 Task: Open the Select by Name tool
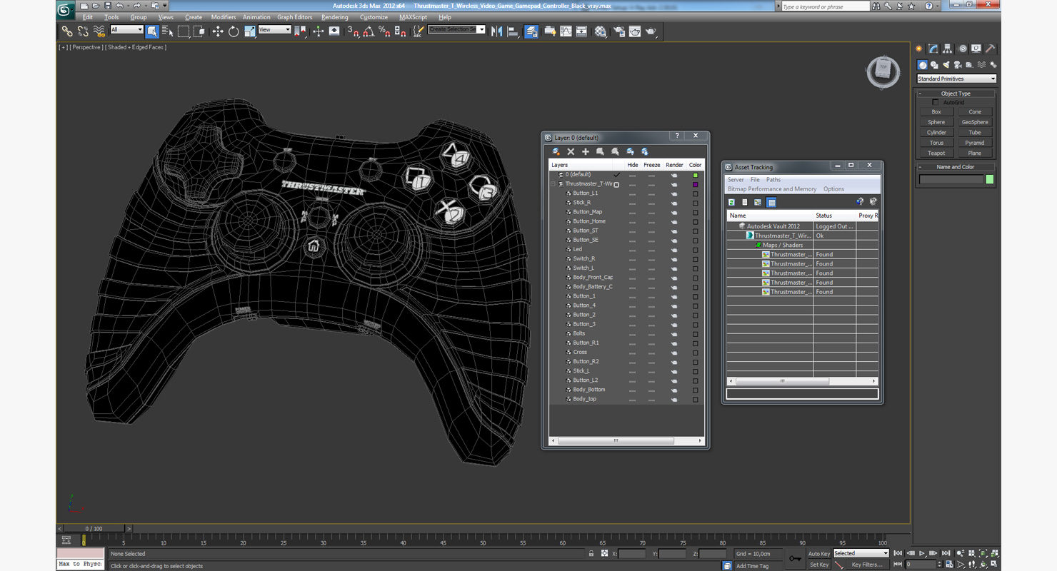click(168, 31)
